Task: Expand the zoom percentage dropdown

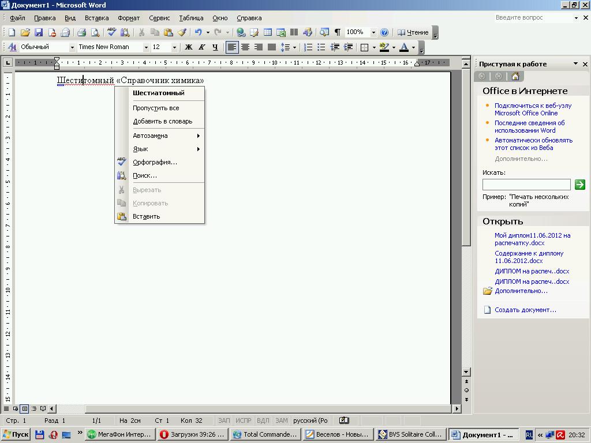Action: pos(373,32)
